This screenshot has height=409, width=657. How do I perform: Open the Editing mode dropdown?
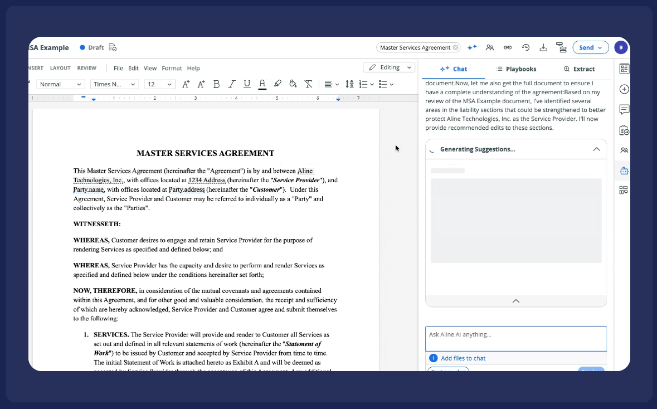[x=390, y=67]
